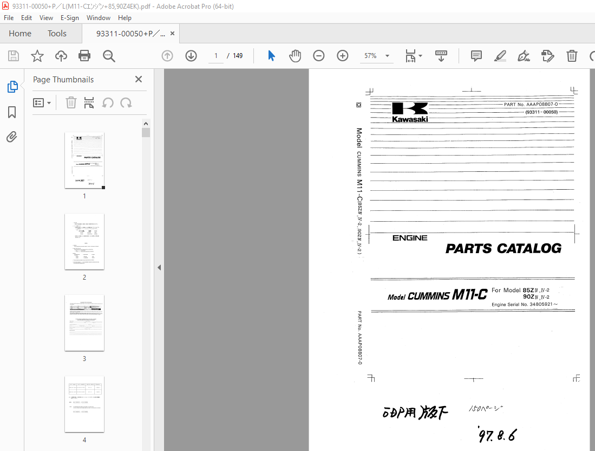Open Page Thumbnails sidebar icon

pos(12,87)
